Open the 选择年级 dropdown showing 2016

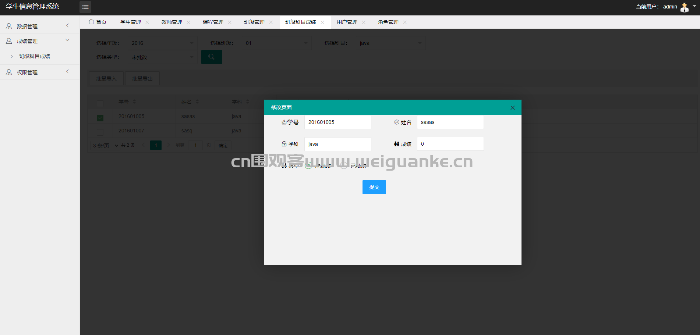coord(163,43)
